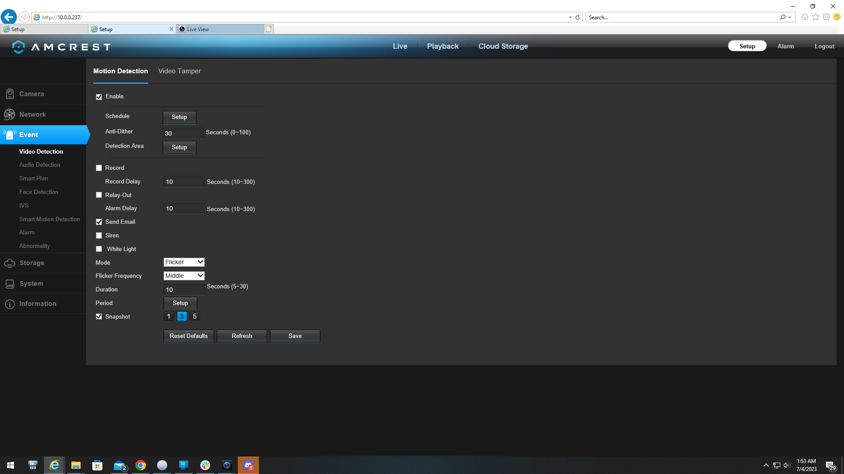This screenshot has height=474, width=844.
Task: Toggle the White Light checkbox
Action: pos(99,249)
